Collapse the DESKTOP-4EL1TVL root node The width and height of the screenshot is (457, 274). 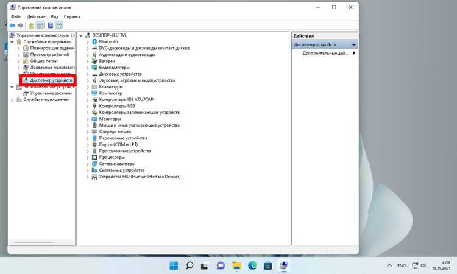tap(81, 35)
